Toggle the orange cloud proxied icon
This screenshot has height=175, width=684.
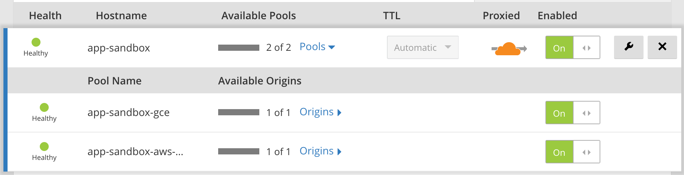[x=509, y=48]
